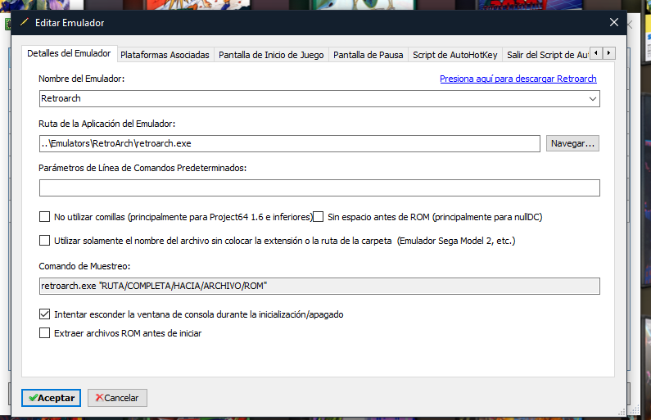Open the Salir del Script tab

[x=545, y=55]
